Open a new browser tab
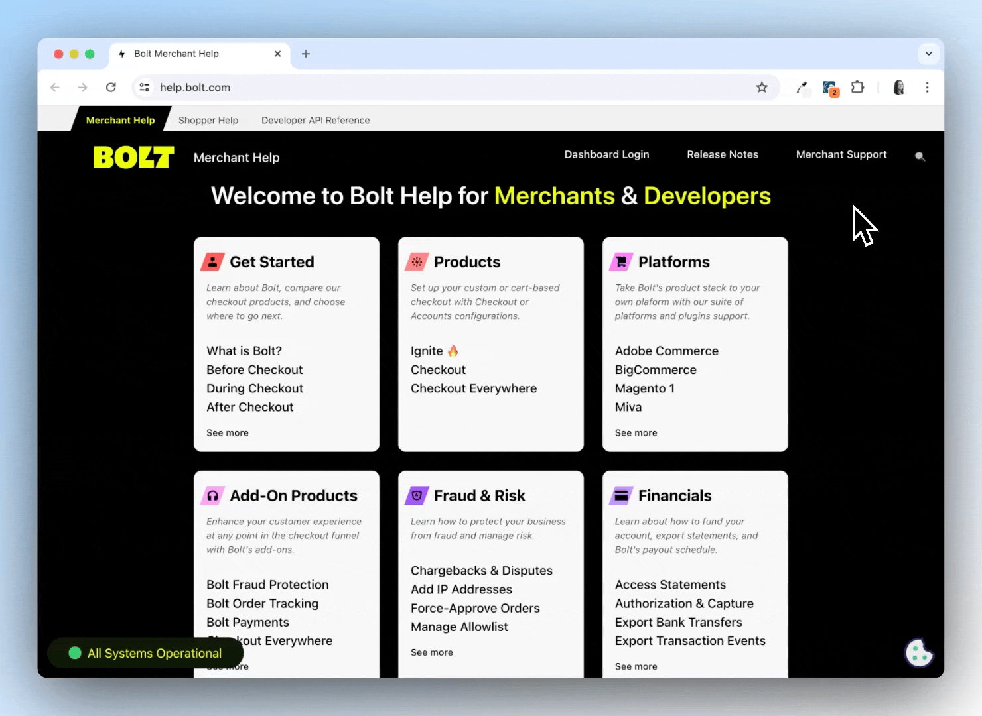 (x=306, y=54)
